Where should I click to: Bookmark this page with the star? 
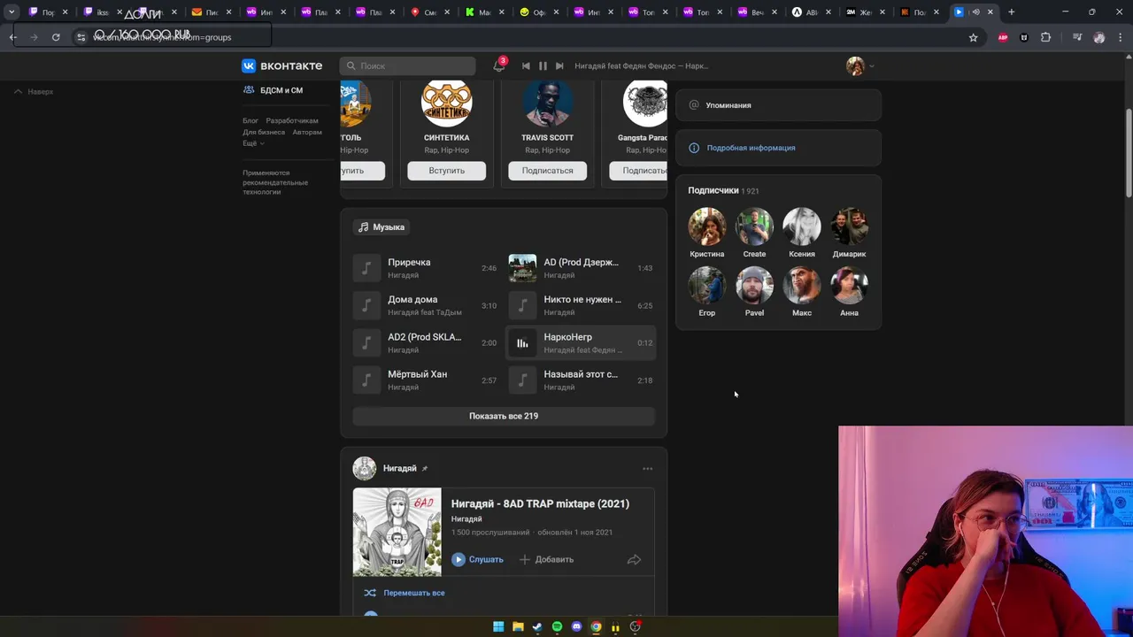coord(974,37)
